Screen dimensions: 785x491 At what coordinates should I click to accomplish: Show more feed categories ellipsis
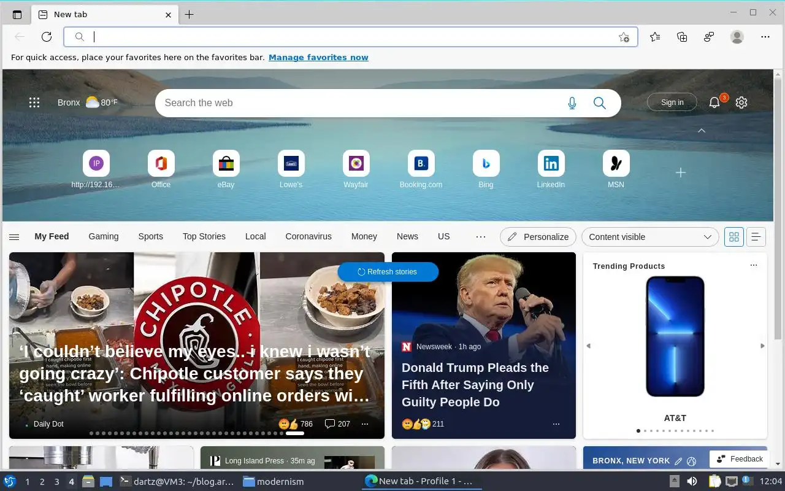tap(481, 237)
